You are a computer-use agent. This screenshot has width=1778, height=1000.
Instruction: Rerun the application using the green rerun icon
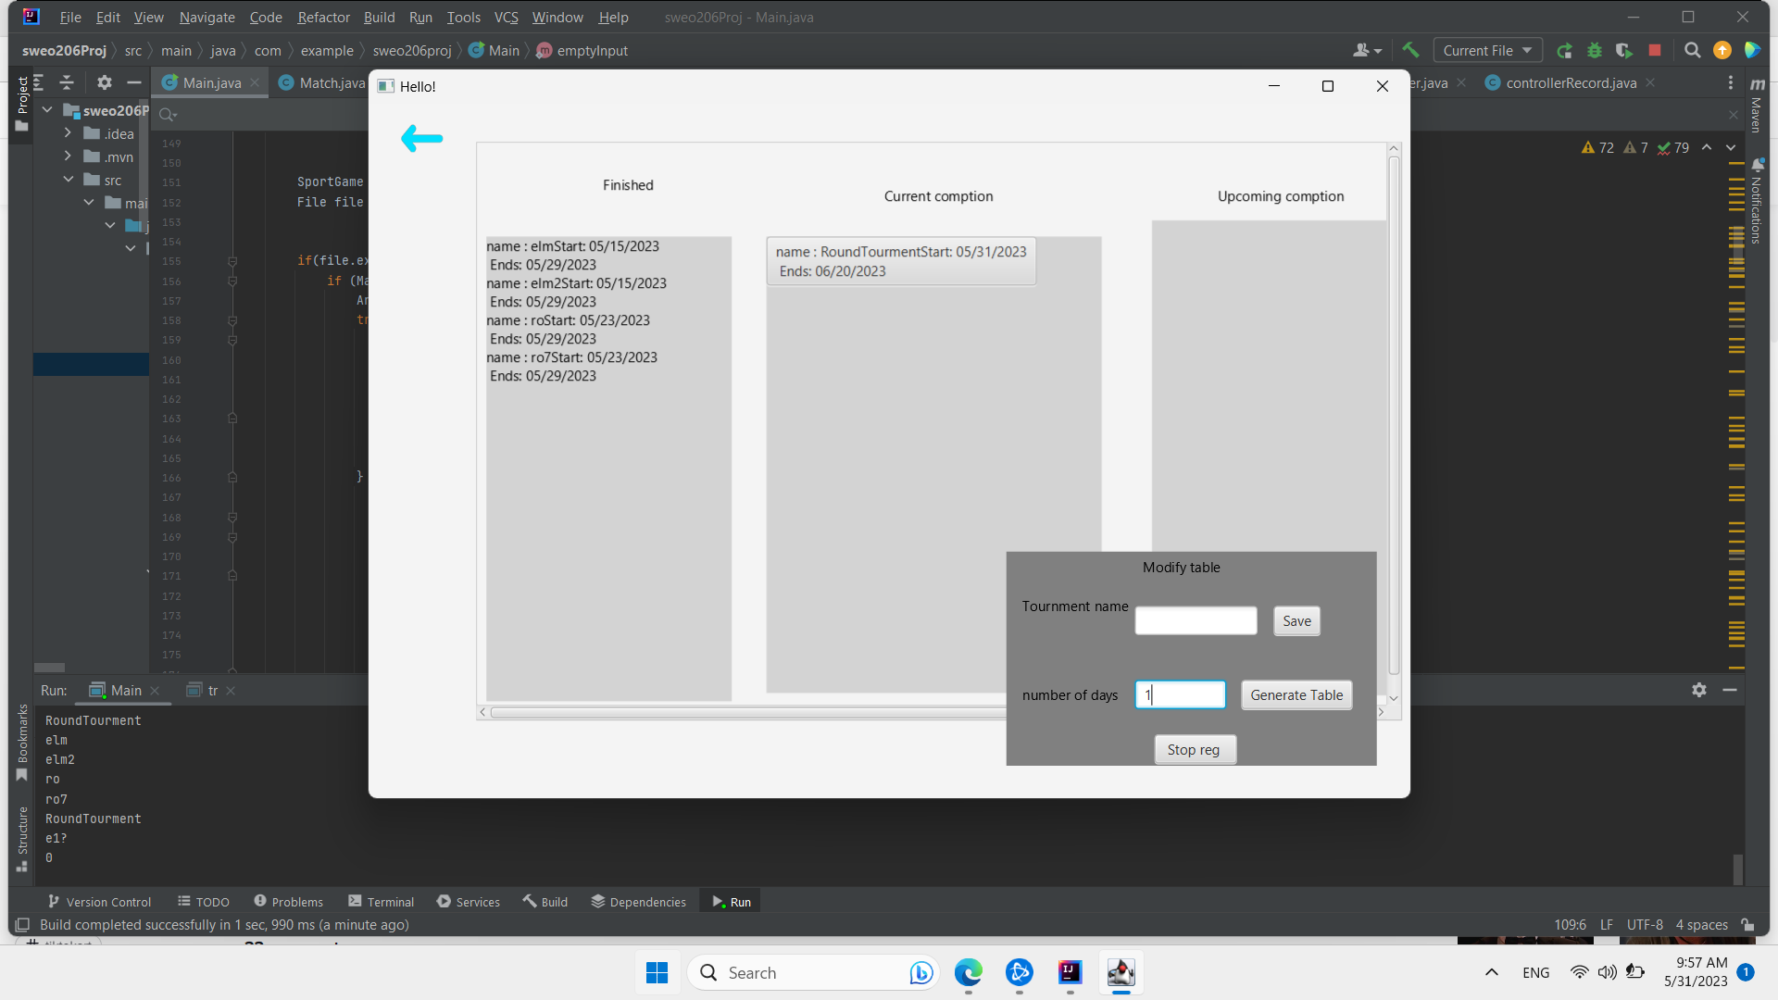tap(1565, 50)
